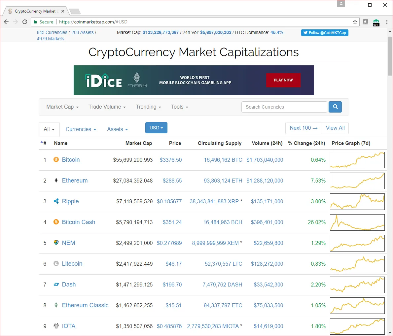The image size is (393, 336).
Task: Sort table by Market Cap header
Action: tap(139, 143)
